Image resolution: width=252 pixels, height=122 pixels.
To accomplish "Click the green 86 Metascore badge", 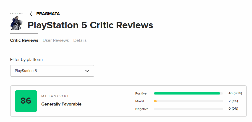I will pyautogui.click(x=26, y=101).
